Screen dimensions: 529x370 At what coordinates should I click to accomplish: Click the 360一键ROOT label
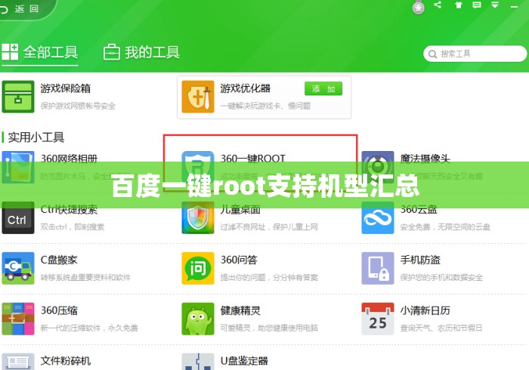(253, 159)
